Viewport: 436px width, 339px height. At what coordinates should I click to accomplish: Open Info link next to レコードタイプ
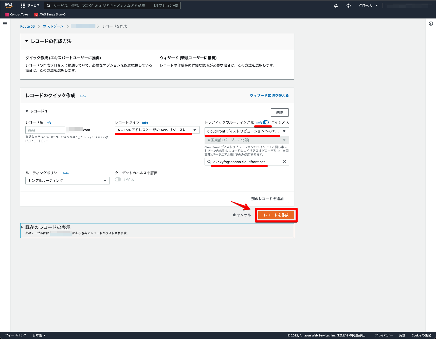click(145, 123)
